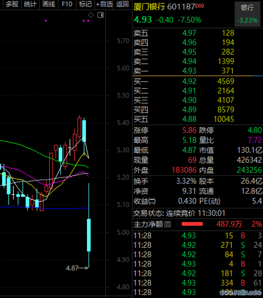Add stock via +自选 button

[104, 4]
